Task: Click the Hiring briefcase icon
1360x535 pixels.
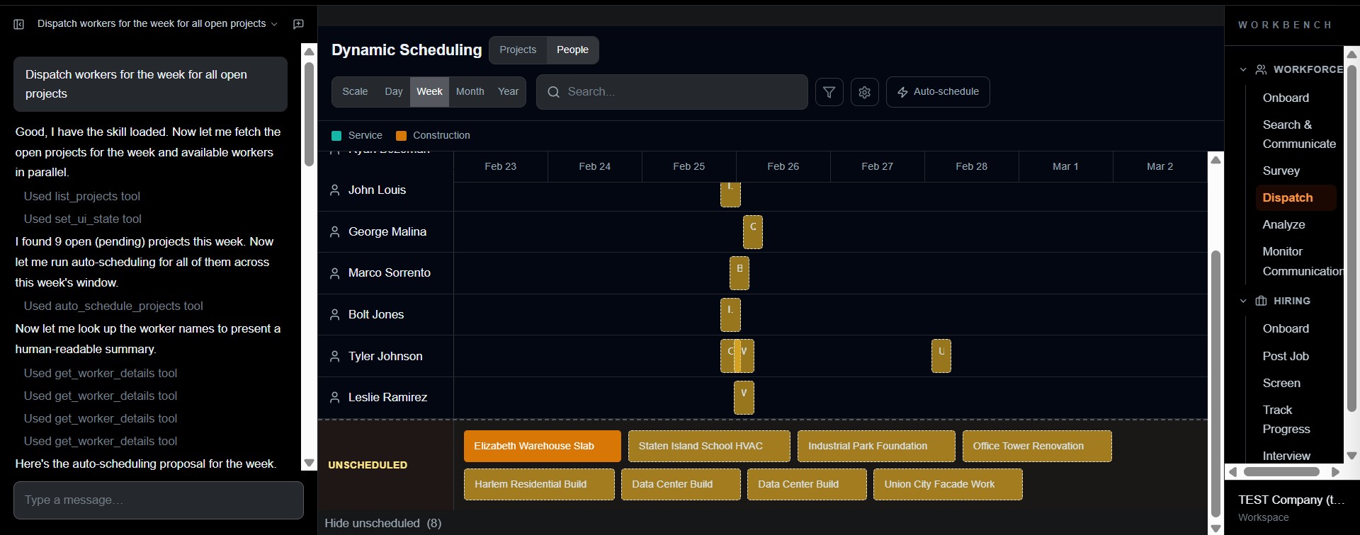Action: tap(1262, 301)
